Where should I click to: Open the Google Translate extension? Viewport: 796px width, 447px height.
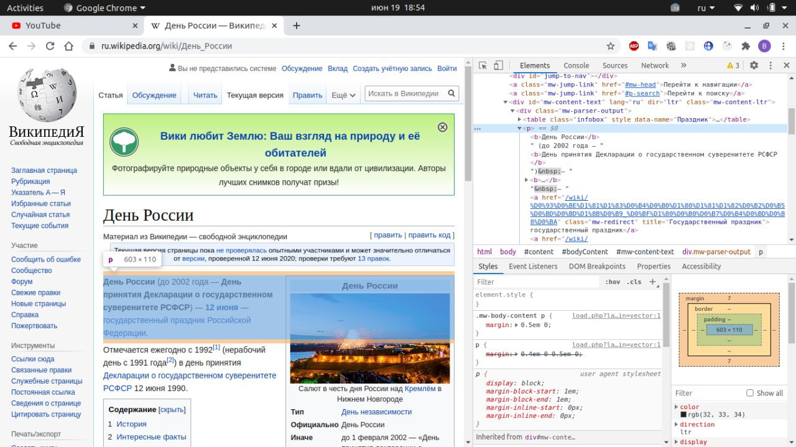tap(652, 46)
